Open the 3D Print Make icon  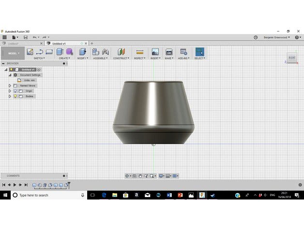tap(169, 52)
